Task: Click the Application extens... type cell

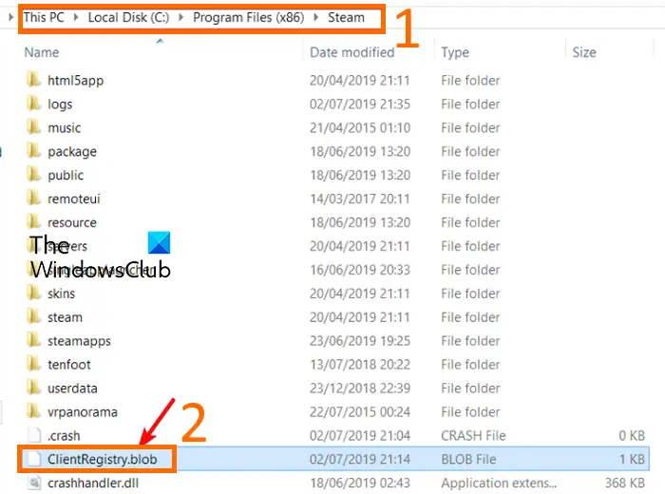Action: (x=499, y=483)
